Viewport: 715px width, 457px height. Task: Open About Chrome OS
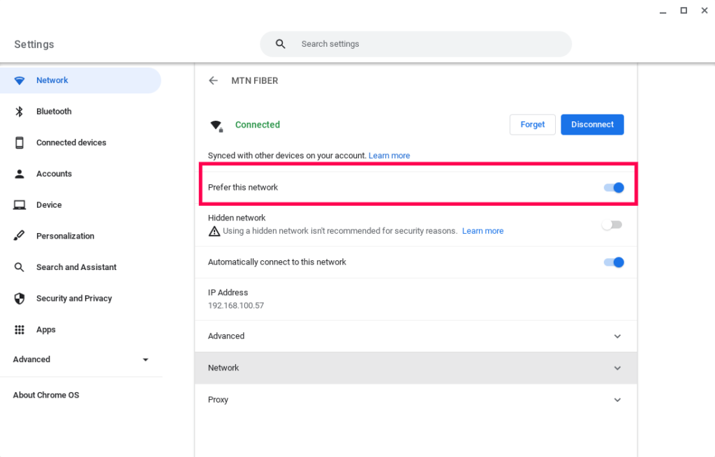pyautogui.click(x=46, y=395)
